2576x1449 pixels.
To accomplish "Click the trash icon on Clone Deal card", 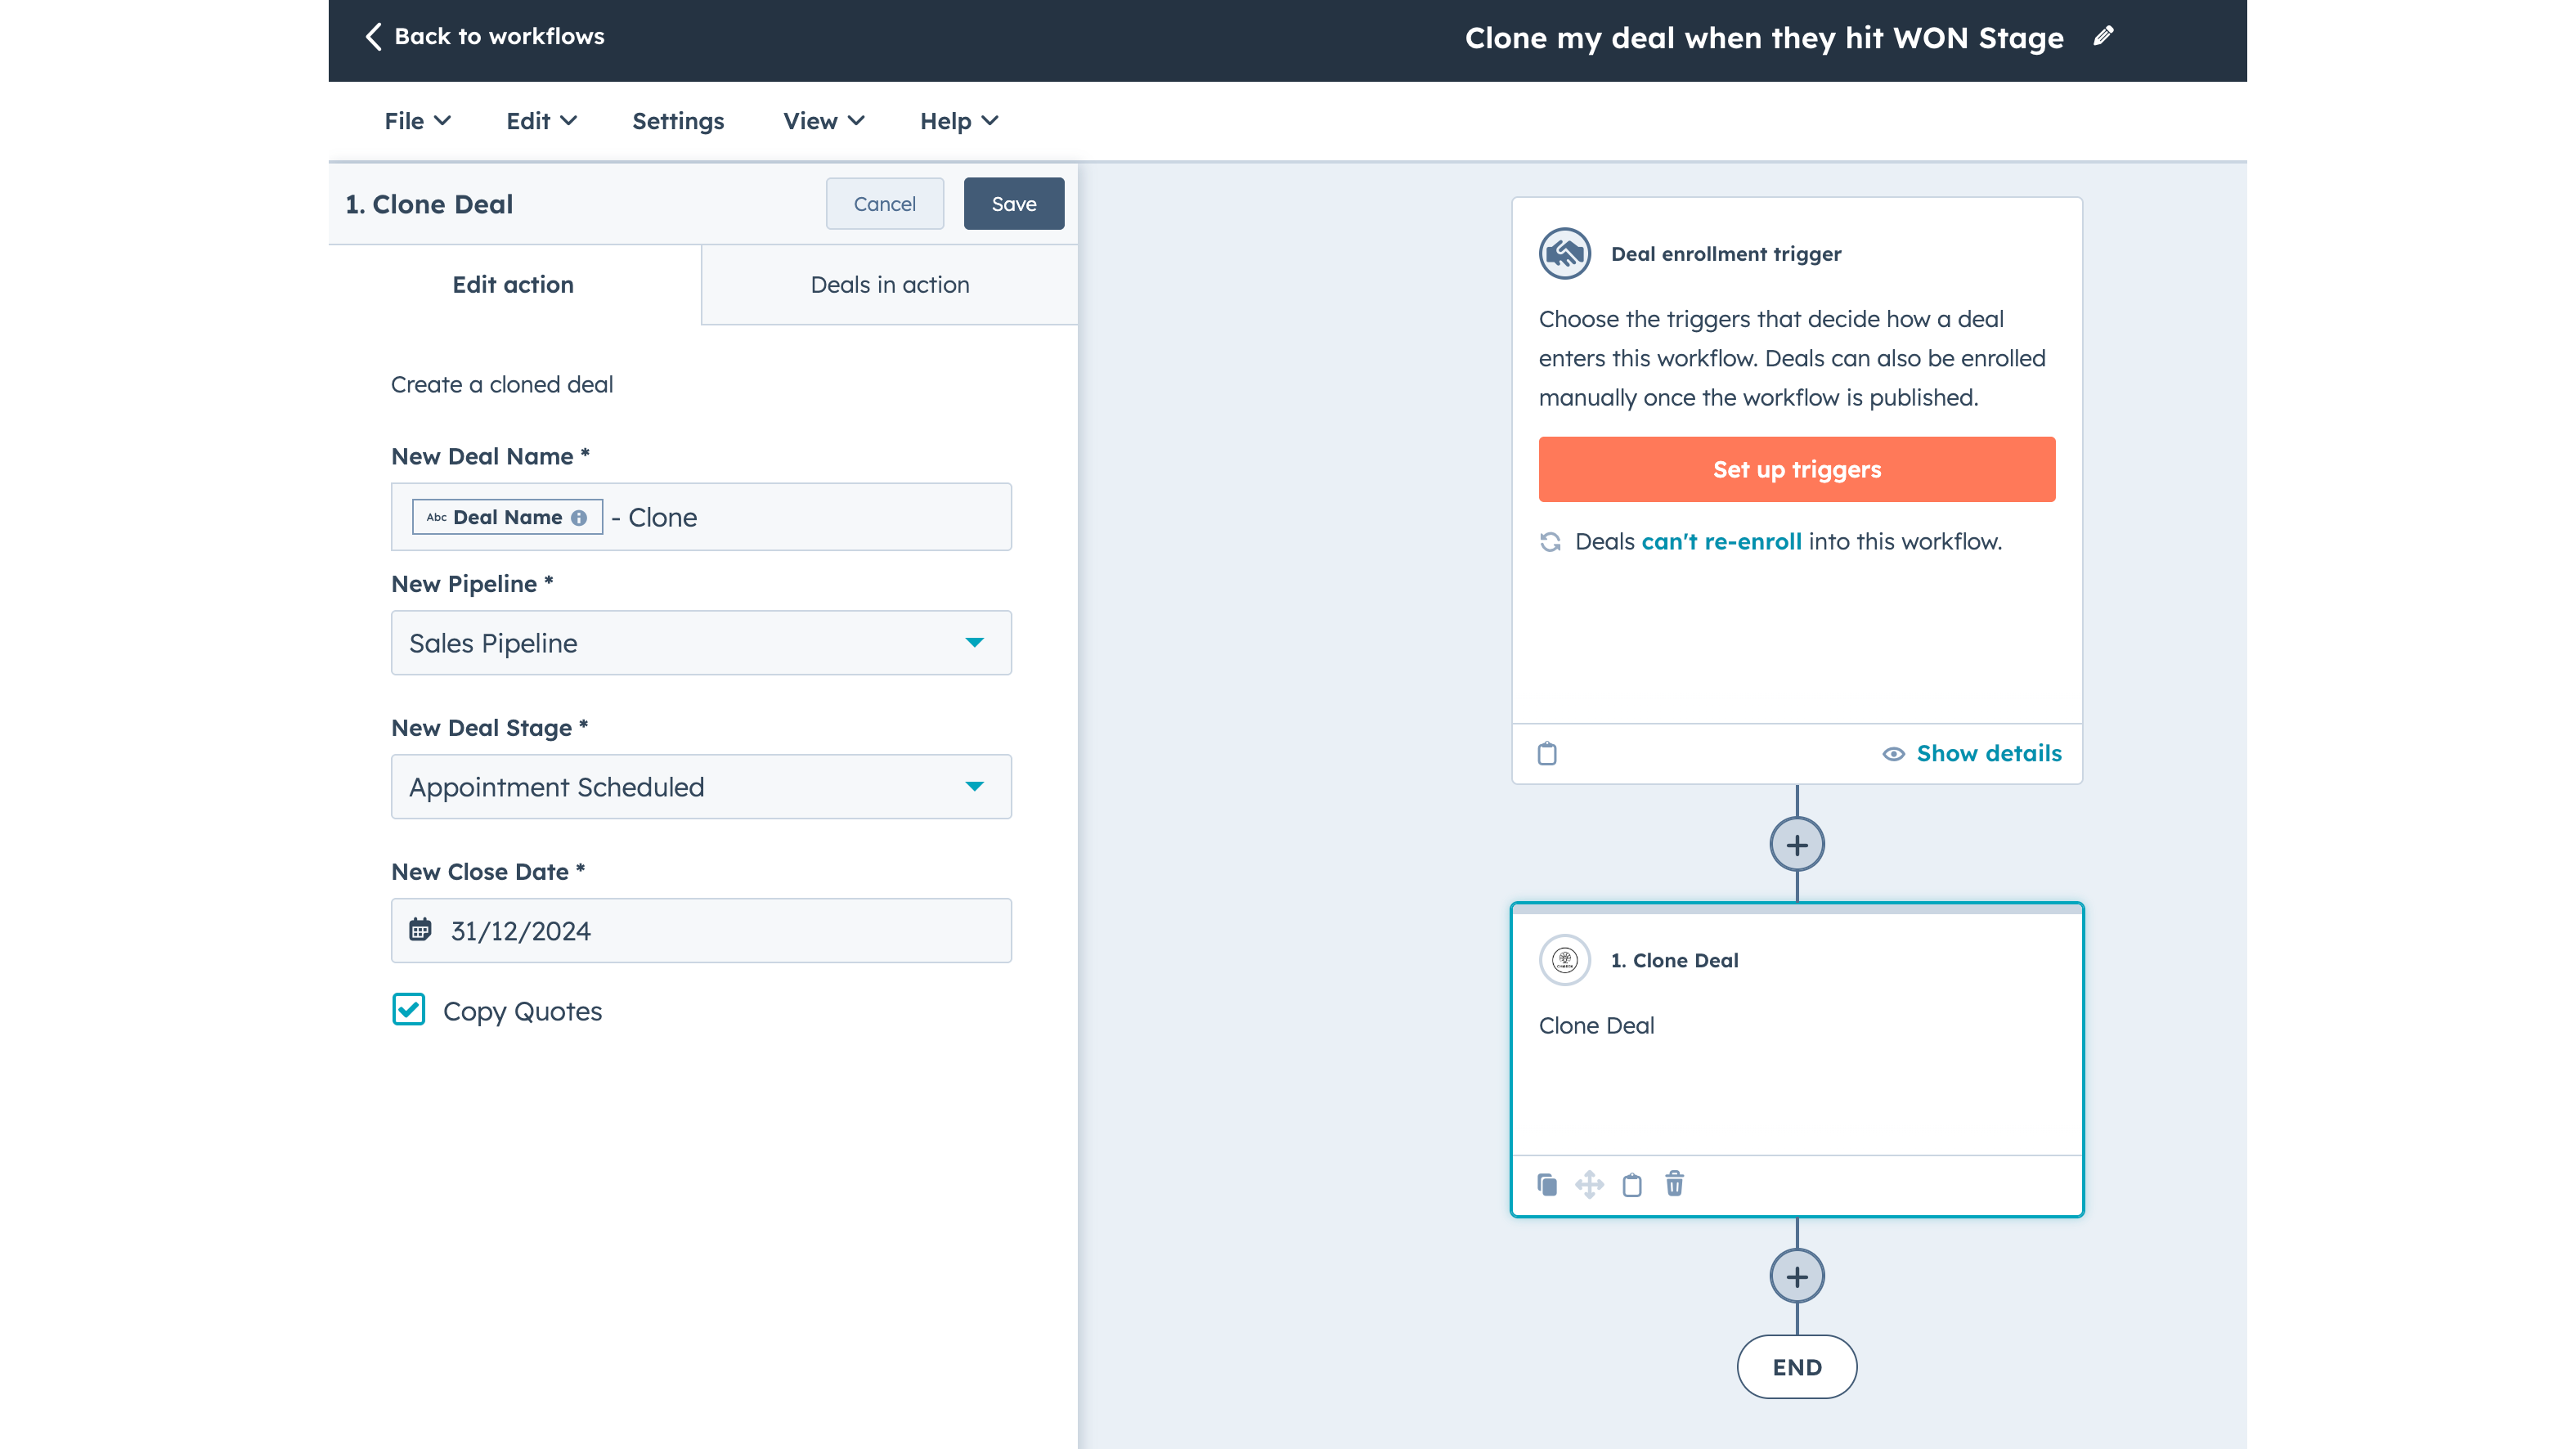I will pos(1674,1185).
